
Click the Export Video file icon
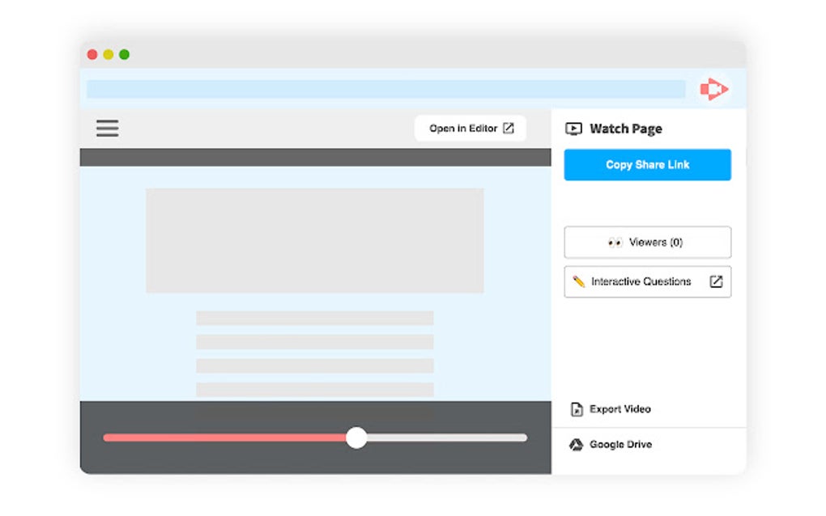click(x=577, y=409)
